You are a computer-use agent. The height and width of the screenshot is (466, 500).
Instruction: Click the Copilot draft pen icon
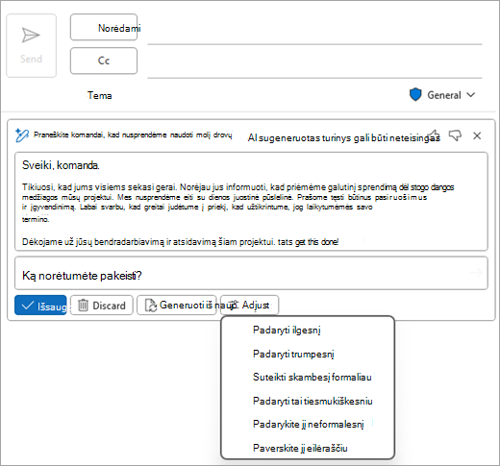point(22,135)
